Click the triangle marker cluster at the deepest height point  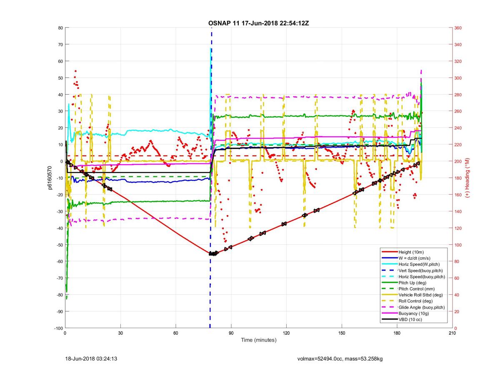[213, 254]
